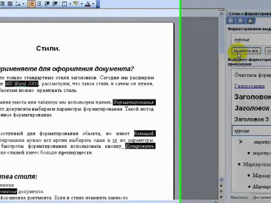Viewport: 271px width, 203px height.
Task: Apply the Заголовок 1 style
Action: point(252,97)
